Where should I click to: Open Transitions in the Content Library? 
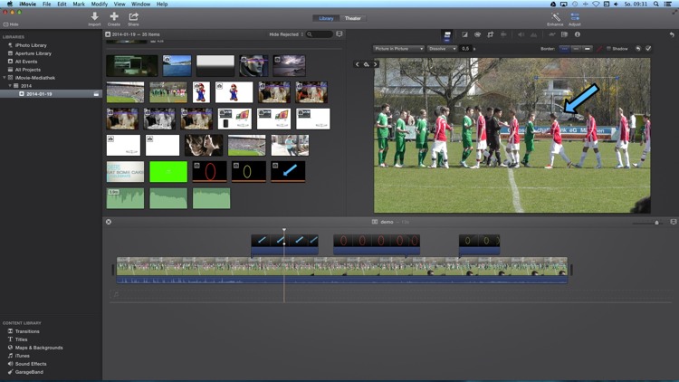tap(27, 331)
